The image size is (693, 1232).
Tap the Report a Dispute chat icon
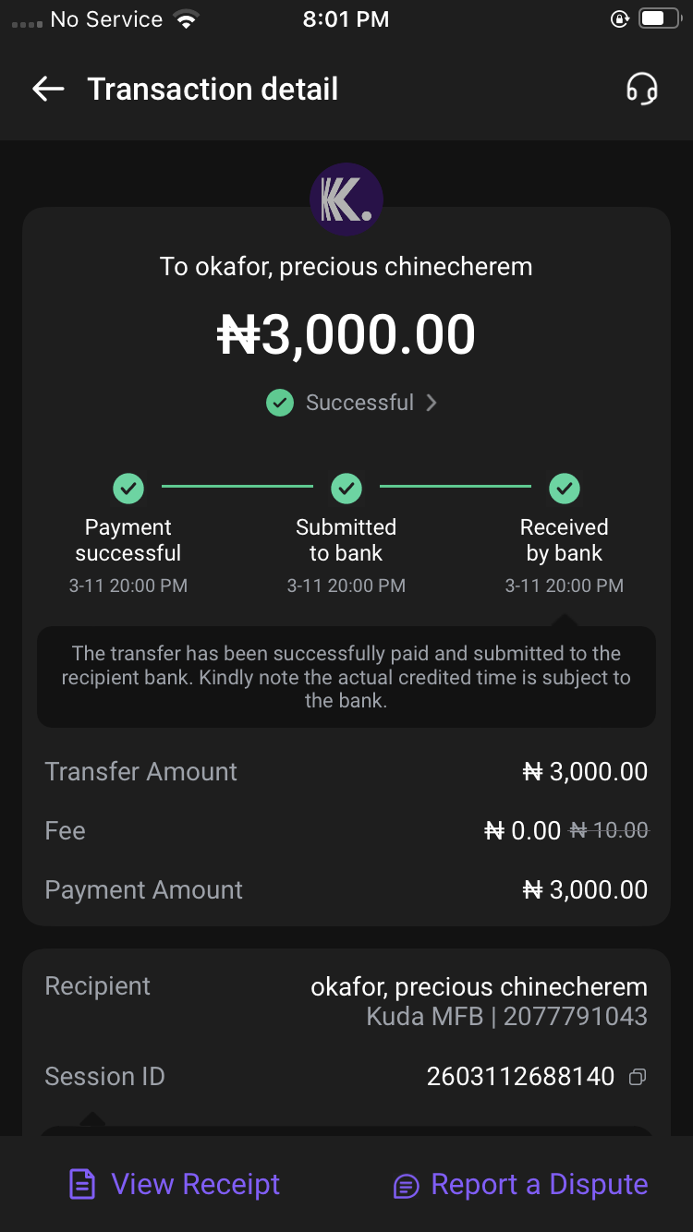pyautogui.click(x=406, y=1186)
